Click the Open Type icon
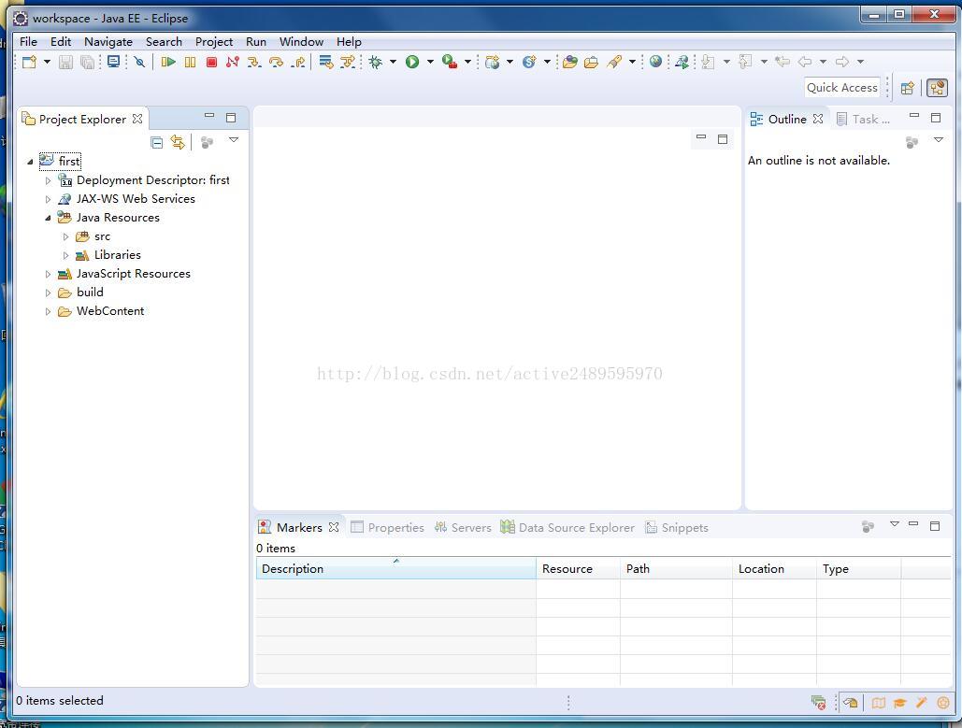 [x=570, y=62]
